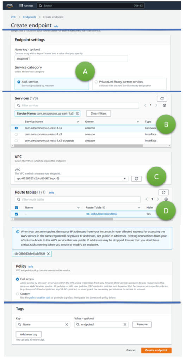Click the Clear filters button
Image resolution: width=186 pixels, height=361 pixels.
pos(98,114)
